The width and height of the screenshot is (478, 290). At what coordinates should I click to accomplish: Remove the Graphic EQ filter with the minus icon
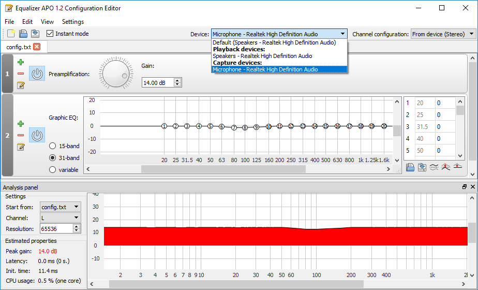21,135
